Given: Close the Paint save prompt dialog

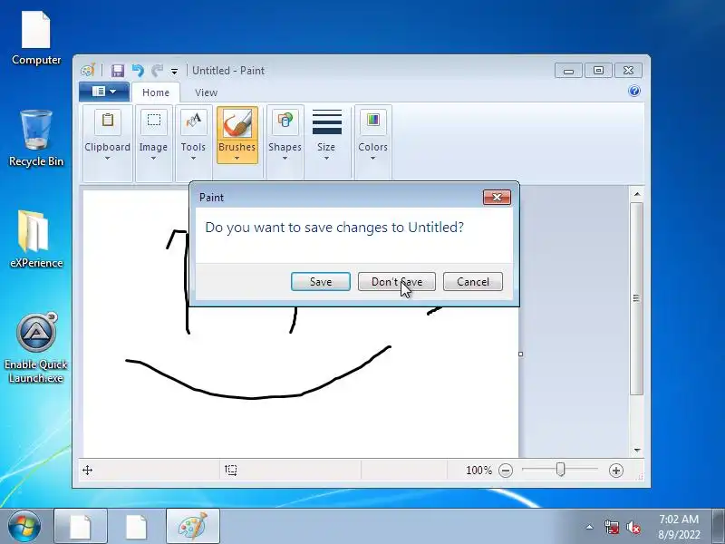Looking at the screenshot, I should [x=497, y=197].
